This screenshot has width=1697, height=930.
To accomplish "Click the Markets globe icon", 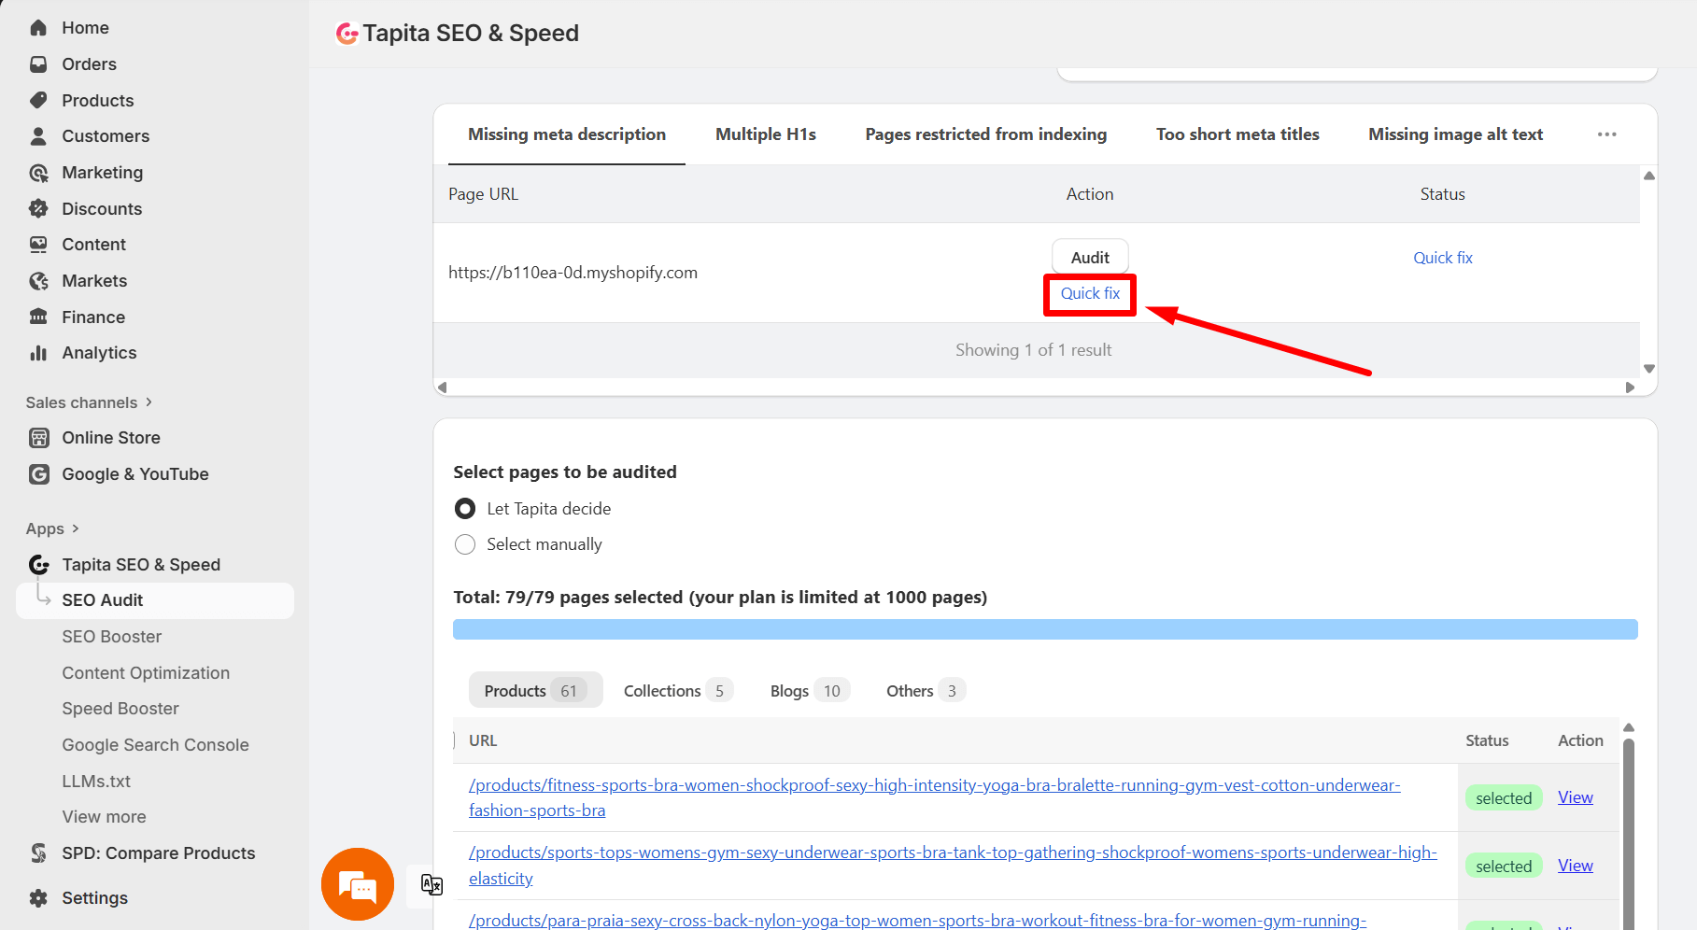I will click(38, 281).
